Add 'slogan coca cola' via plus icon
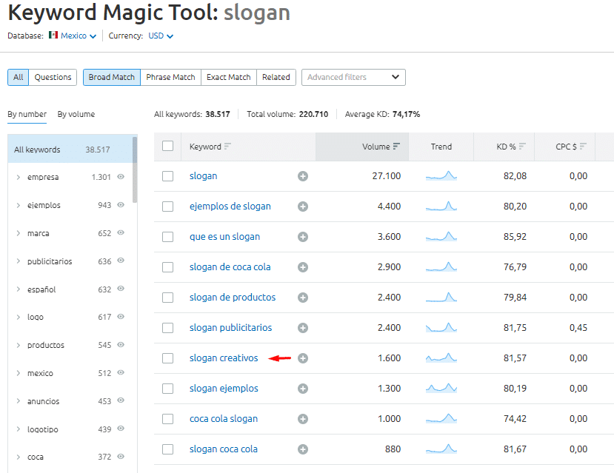The height and width of the screenshot is (473, 614). click(303, 449)
